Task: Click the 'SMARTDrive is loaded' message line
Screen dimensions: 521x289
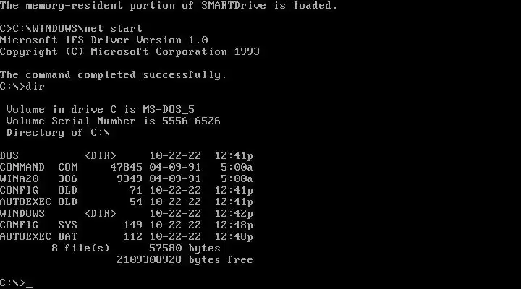Action: click(169, 6)
